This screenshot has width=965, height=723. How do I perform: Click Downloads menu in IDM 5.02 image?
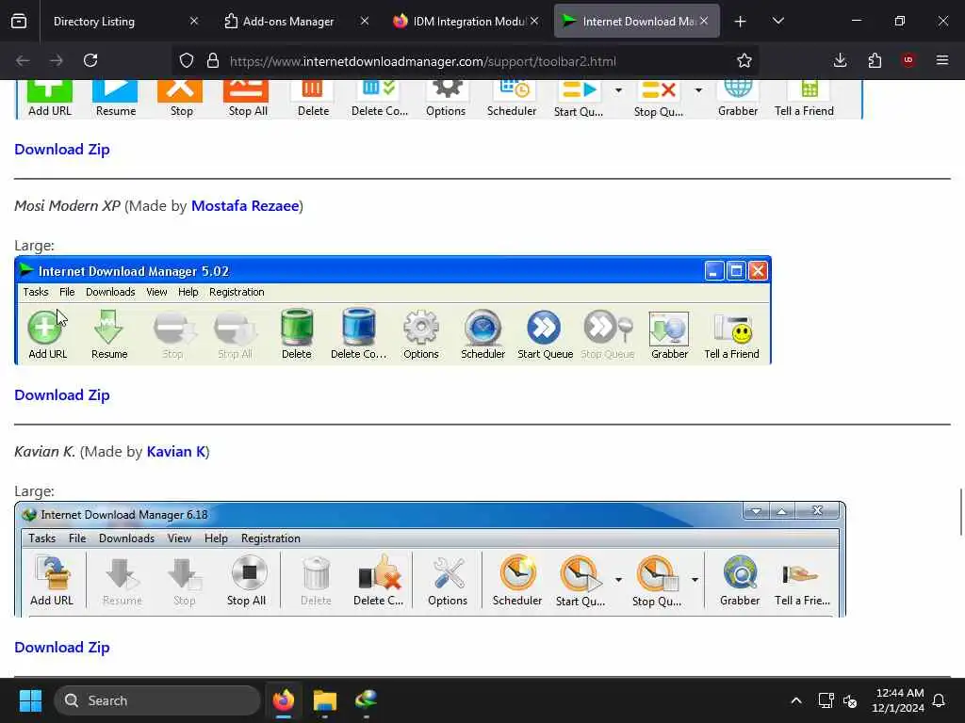tap(110, 292)
